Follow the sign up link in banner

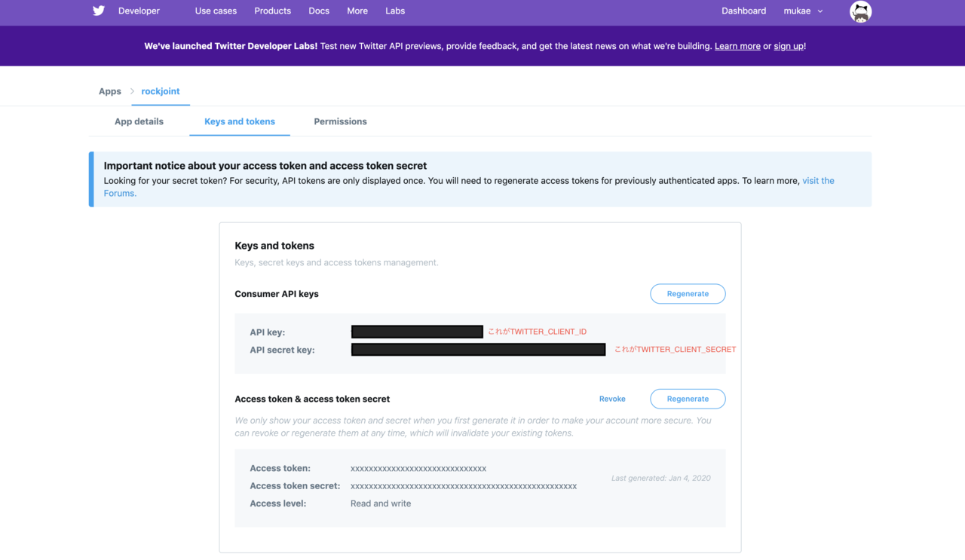pos(789,46)
